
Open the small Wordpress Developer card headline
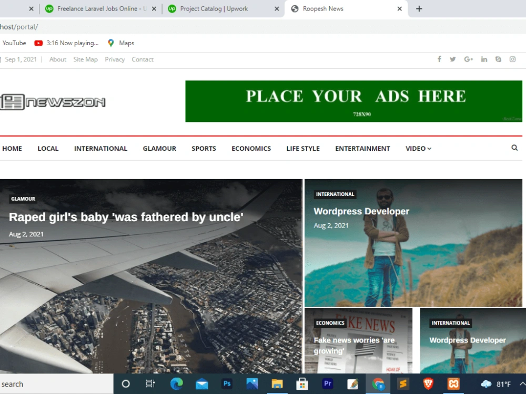(468, 340)
